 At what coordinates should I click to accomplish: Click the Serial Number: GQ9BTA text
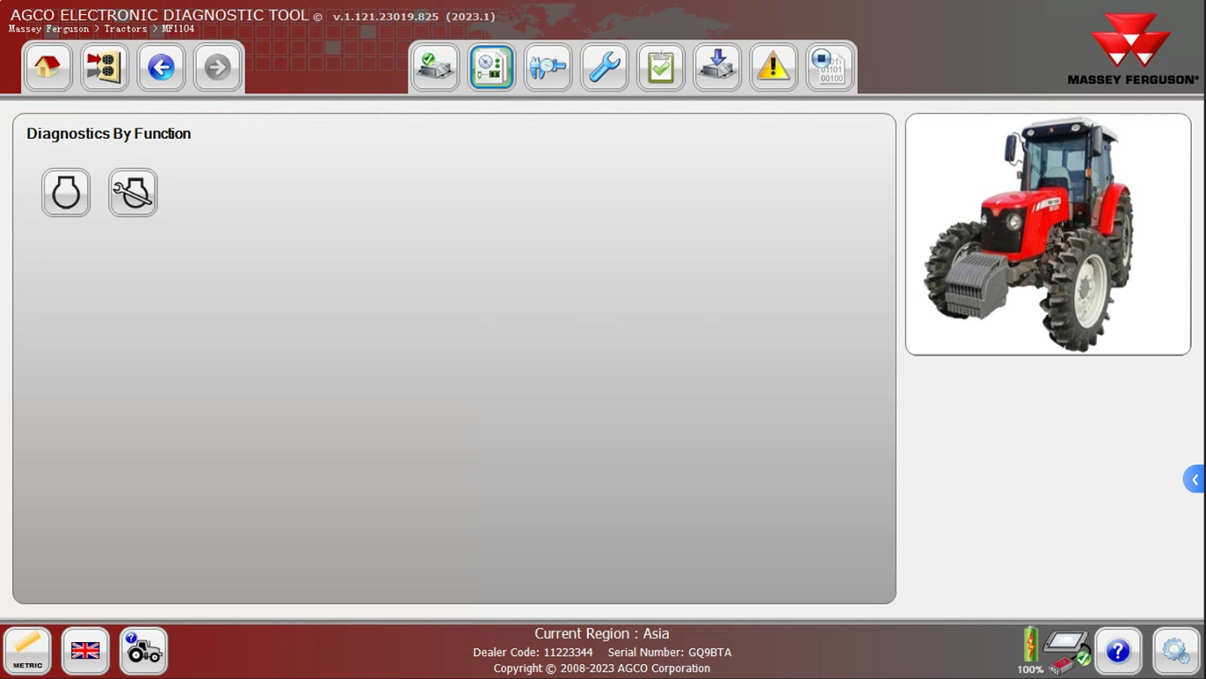[x=669, y=653]
